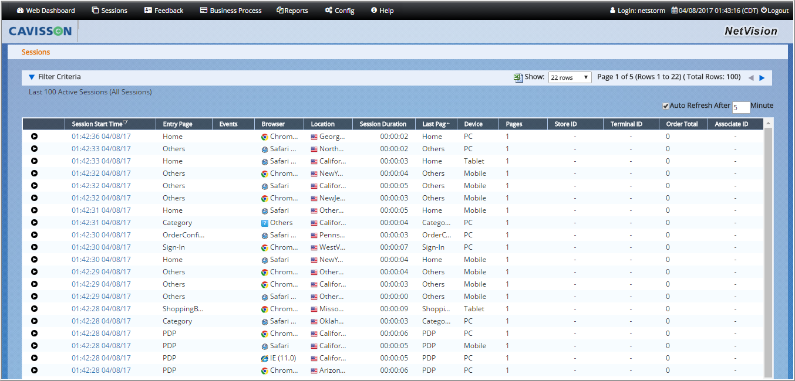Screen dimensions: 795x381
Task: Click the Excel export icon beside Show
Action: [x=518, y=77]
